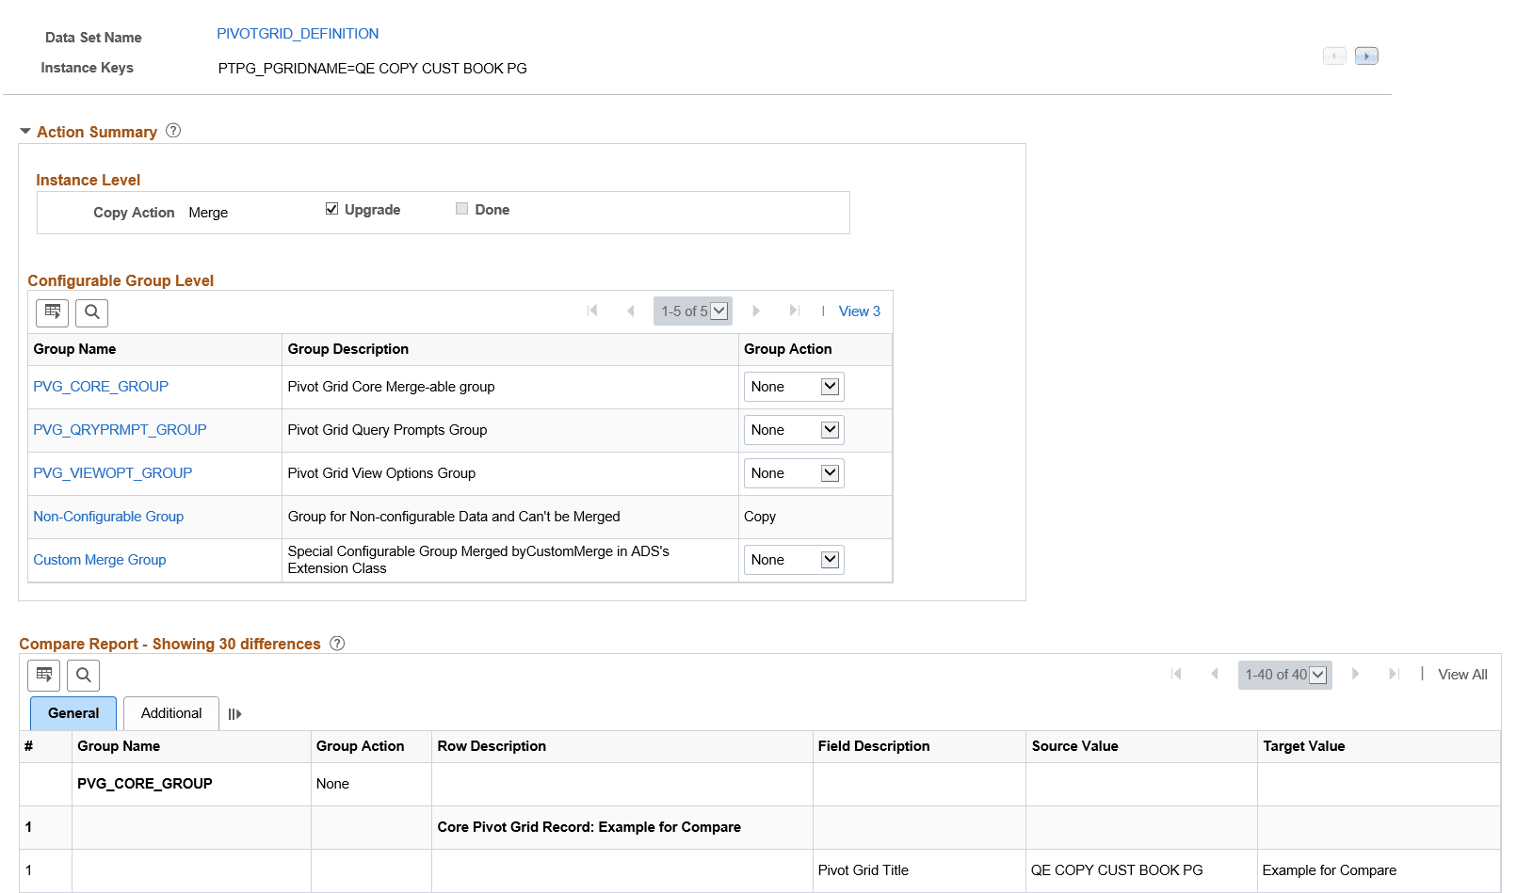Click View All for the Compare Report
This screenshot has width=1517, height=893.
click(1461, 674)
